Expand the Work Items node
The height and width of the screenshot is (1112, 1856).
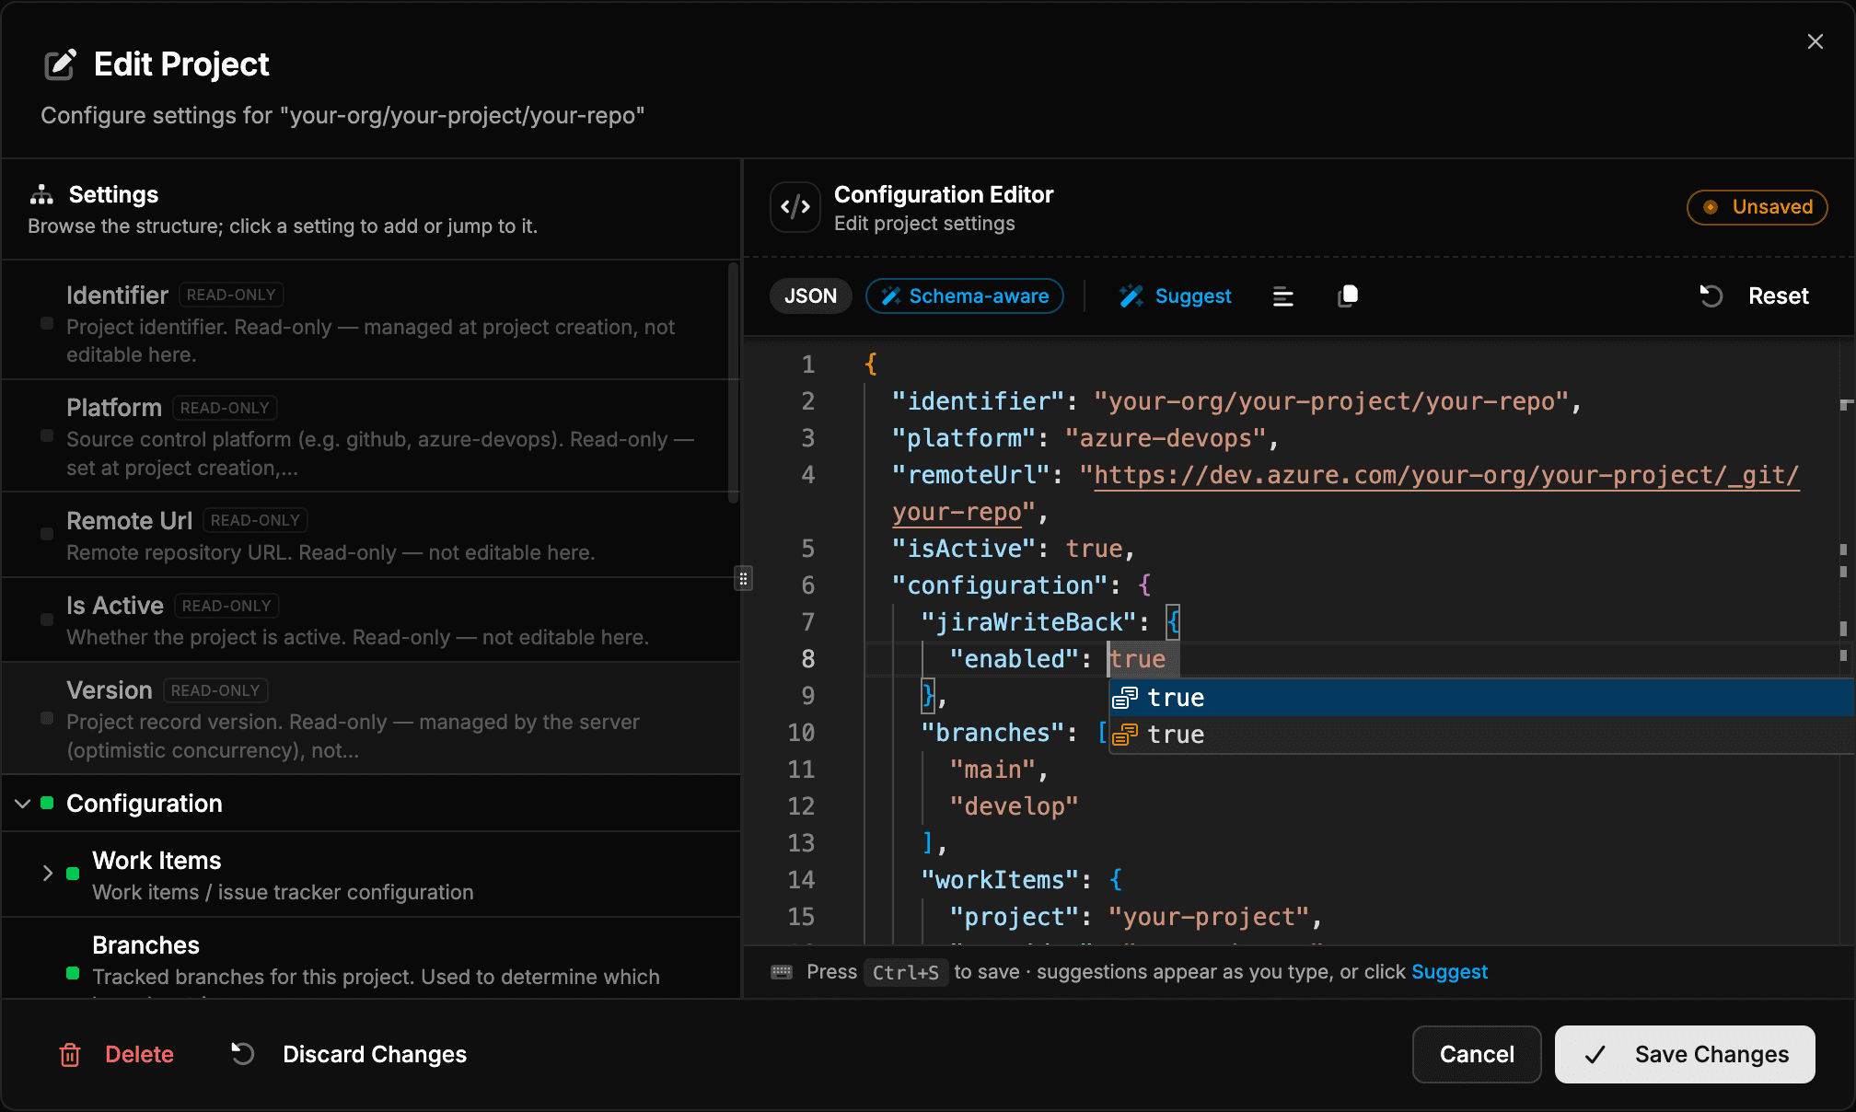48,874
